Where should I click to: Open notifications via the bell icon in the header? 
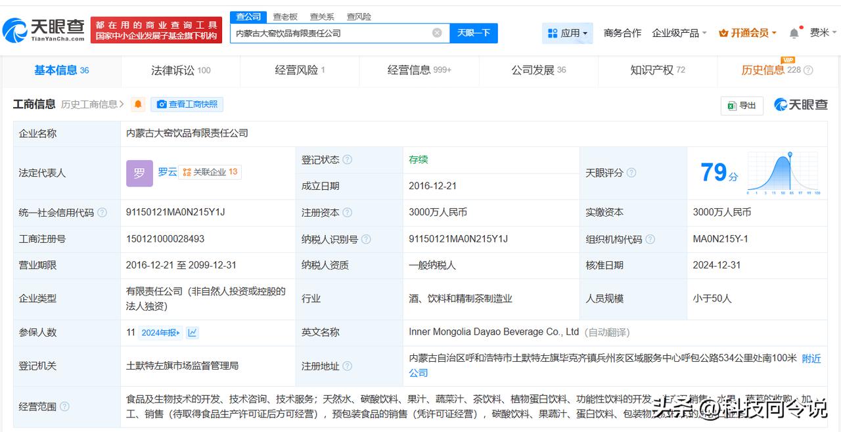794,33
